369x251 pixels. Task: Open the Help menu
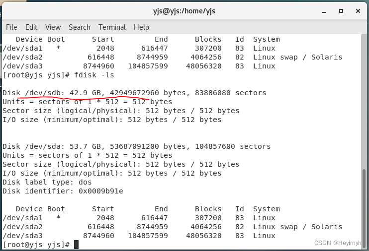pyautogui.click(x=141, y=27)
